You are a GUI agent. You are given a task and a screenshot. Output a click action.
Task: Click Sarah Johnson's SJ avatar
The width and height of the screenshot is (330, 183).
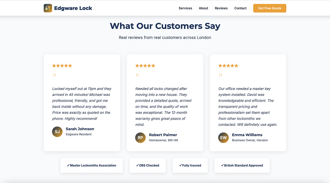[x=57, y=132]
